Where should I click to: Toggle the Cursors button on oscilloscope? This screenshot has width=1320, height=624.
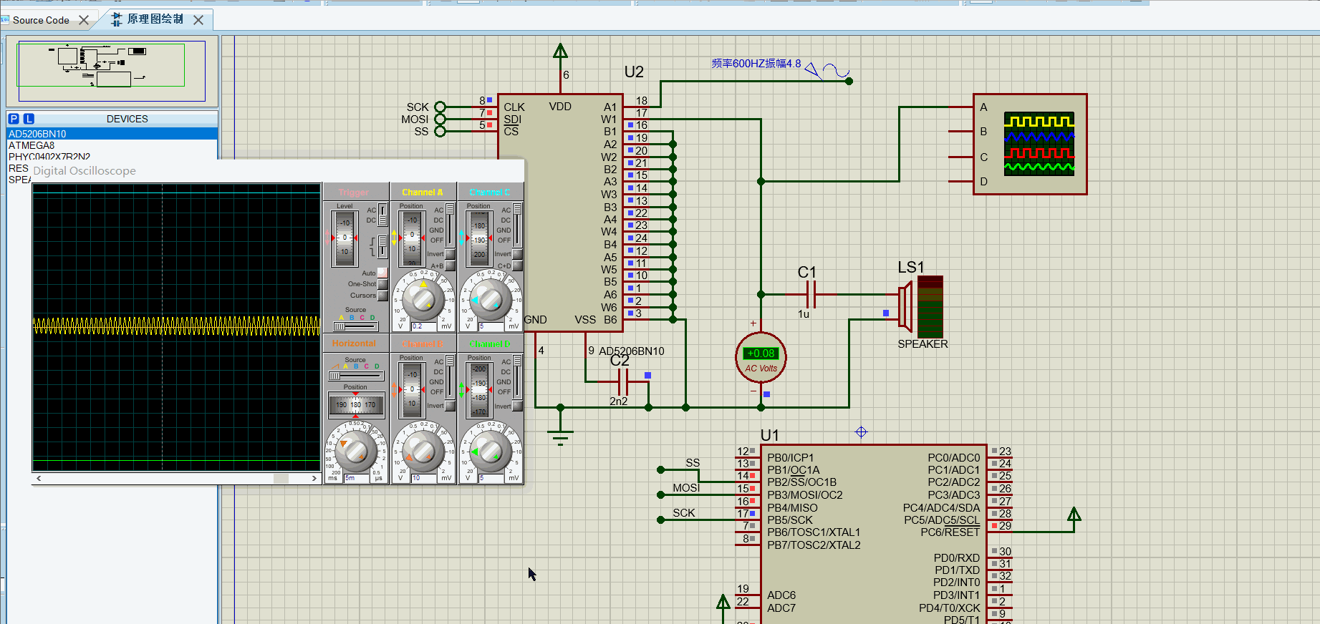[x=382, y=296]
